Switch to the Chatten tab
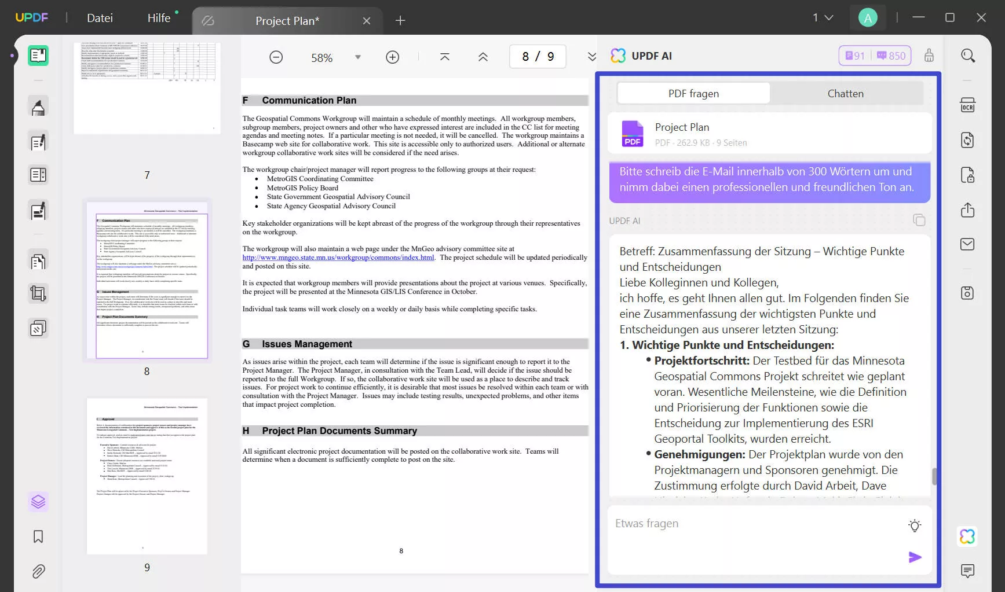 [845, 93]
